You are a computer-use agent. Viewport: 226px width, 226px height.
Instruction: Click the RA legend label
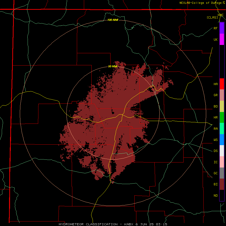pos(215,129)
